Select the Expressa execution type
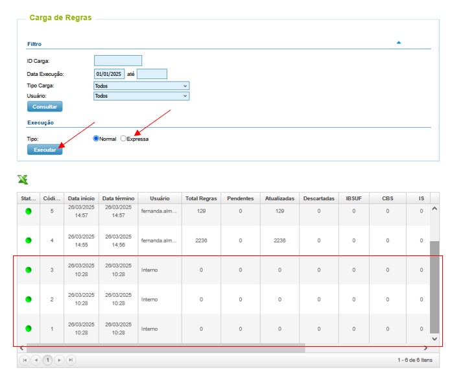 click(123, 139)
